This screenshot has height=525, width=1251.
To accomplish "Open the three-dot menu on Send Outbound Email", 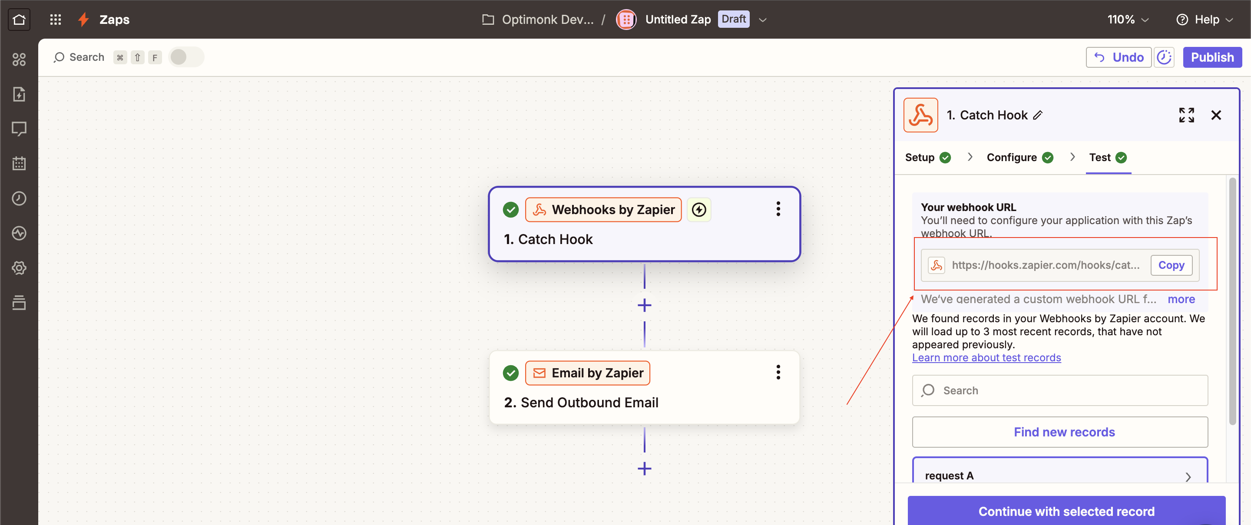I will 778,372.
